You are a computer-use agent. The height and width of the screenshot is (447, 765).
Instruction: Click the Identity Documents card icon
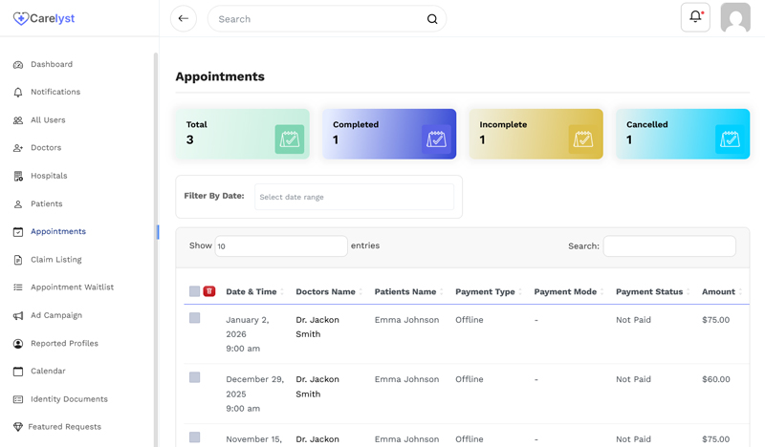[18, 399]
